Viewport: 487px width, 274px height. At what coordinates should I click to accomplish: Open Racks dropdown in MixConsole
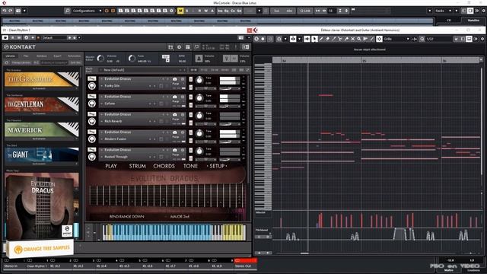click(443, 11)
